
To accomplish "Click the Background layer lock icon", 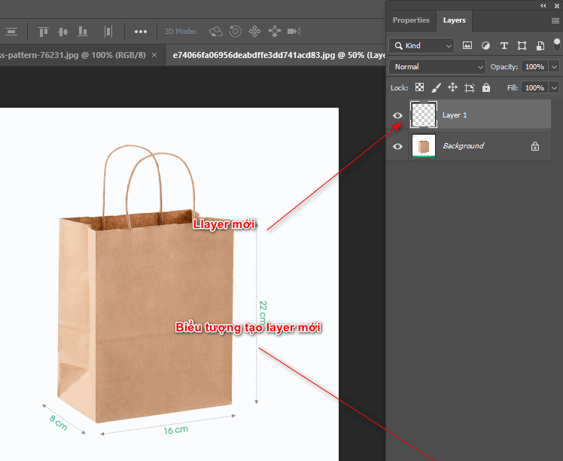I will click(x=535, y=146).
